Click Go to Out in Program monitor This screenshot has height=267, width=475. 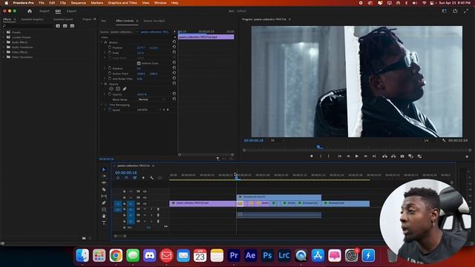point(374,156)
